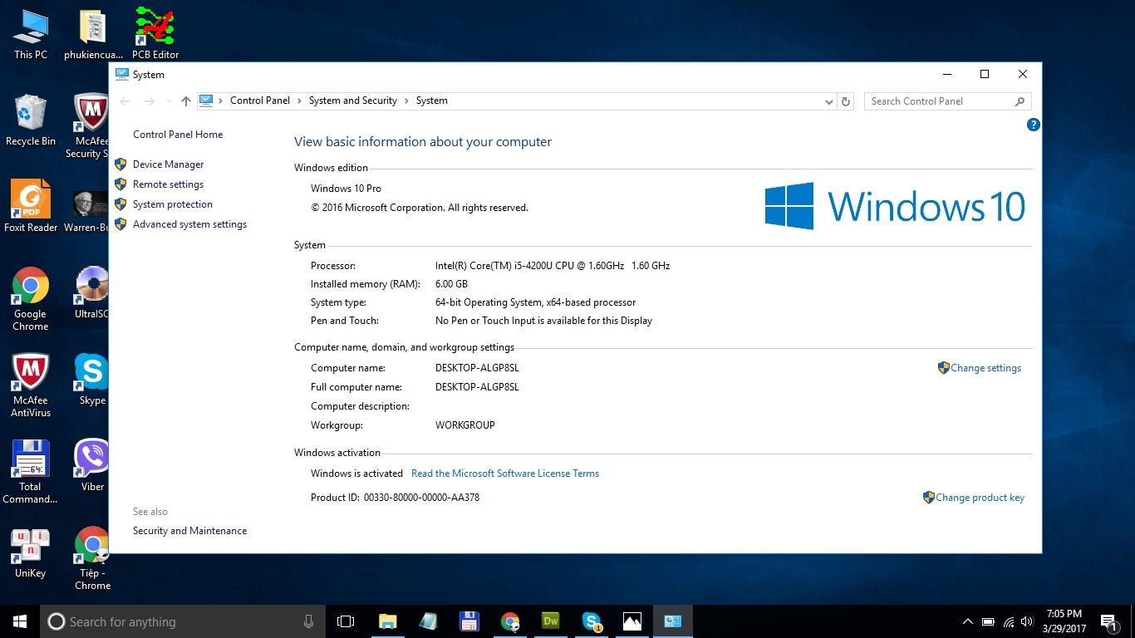The image size is (1135, 638).
Task: Select the McAfee Security desktop shortcut
Action: (91, 125)
